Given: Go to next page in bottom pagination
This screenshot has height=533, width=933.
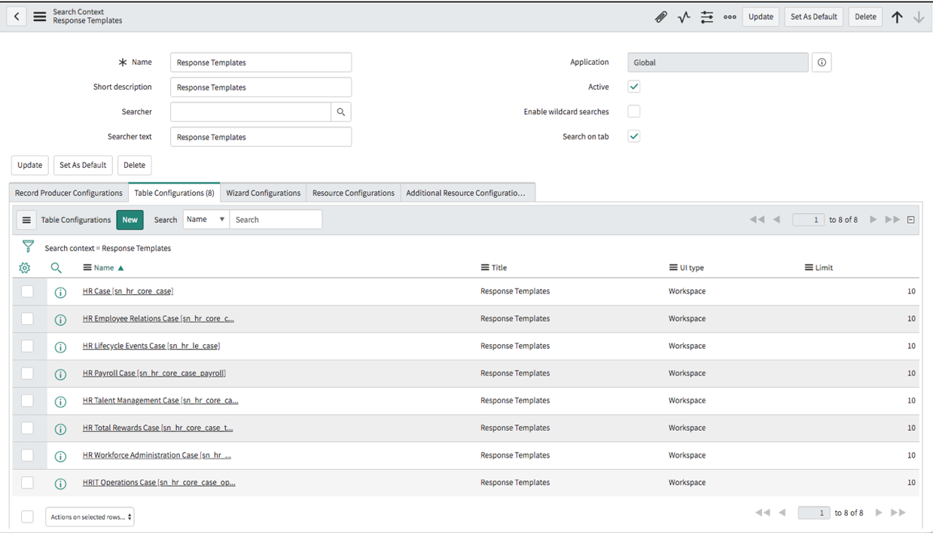Looking at the screenshot, I should [879, 513].
